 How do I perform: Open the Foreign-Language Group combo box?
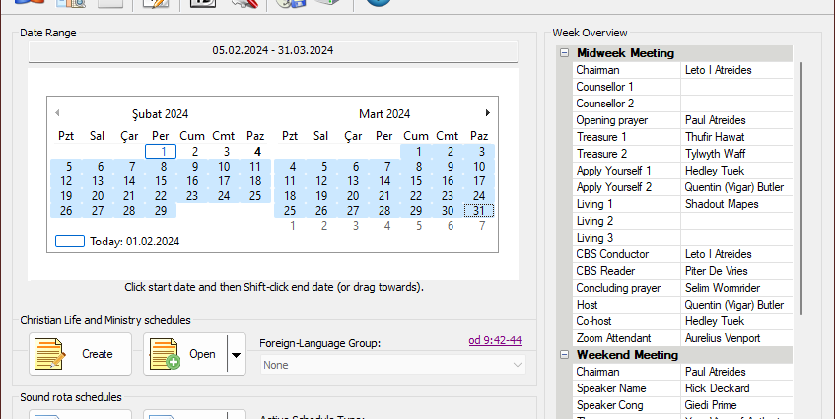[x=393, y=365]
